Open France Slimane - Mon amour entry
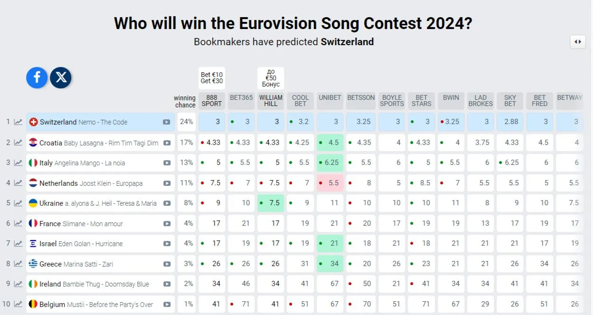Image resolution: width=593 pixels, height=315 pixels. (81, 223)
